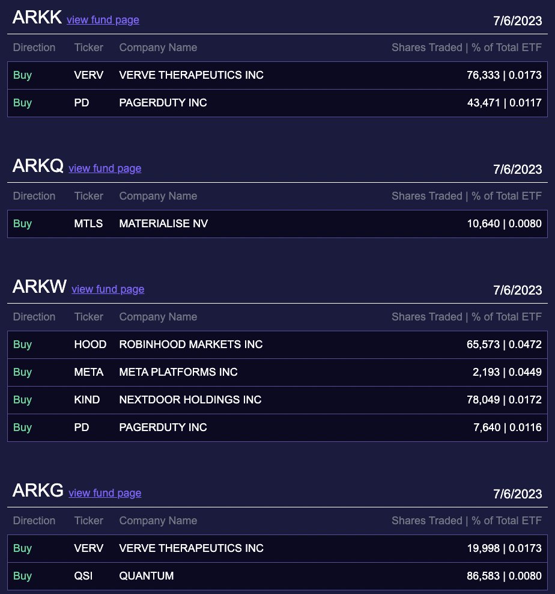Screen dimensions: 555x594
Task: Click ARKW date 7/6/2023
Action: [x=518, y=290]
